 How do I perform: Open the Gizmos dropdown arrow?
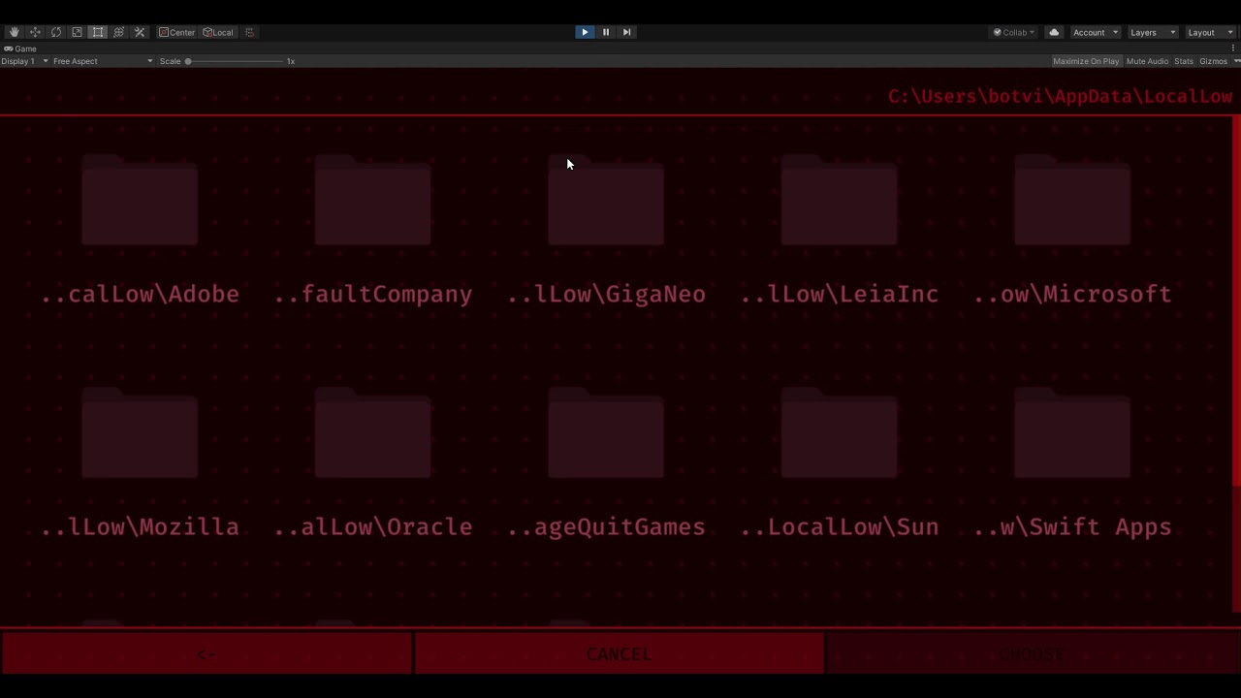click(x=1237, y=61)
